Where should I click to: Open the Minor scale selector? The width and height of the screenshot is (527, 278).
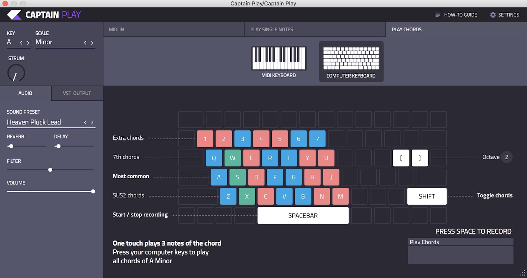(66, 42)
